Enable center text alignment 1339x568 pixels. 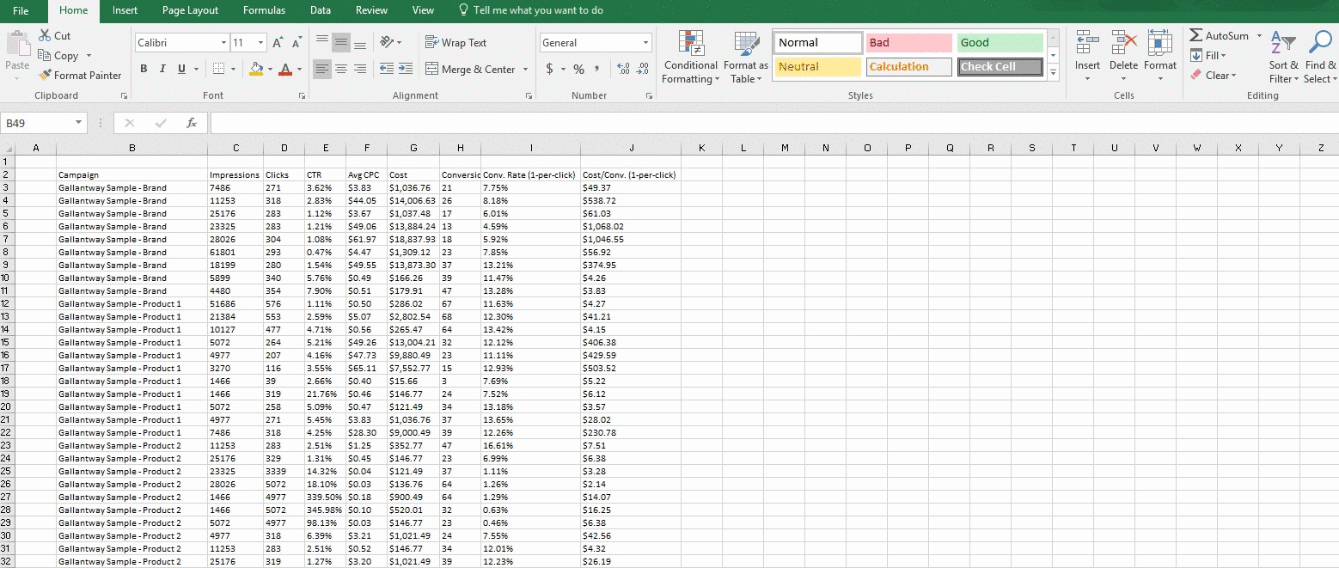(x=340, y=69)
